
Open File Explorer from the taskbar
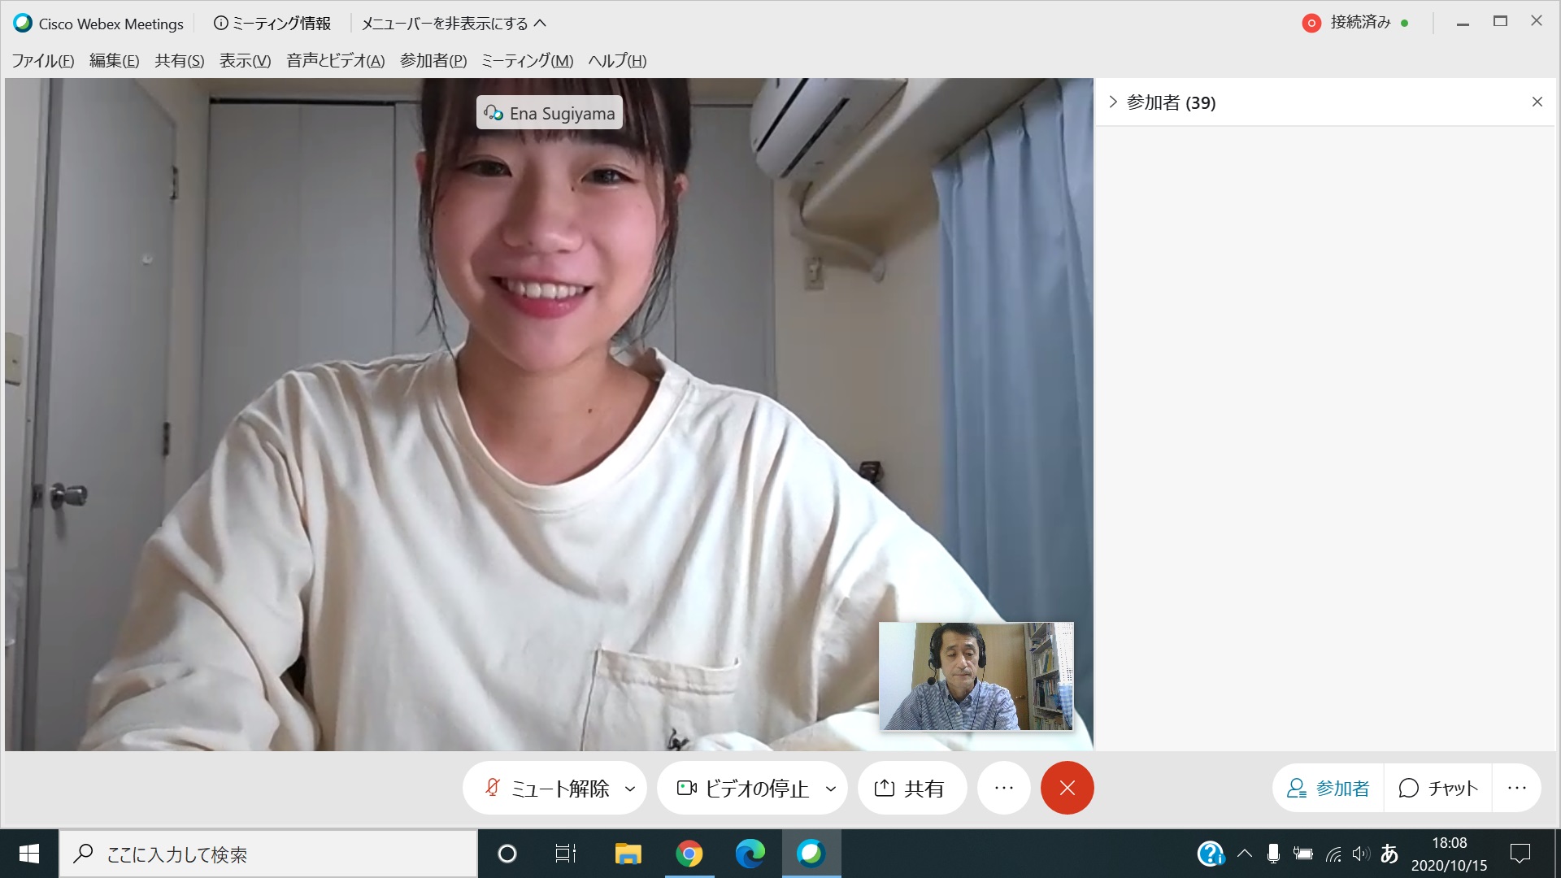[628, 854]
